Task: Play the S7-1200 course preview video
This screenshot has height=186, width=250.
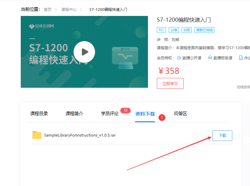Action: [x=84, y=52]
